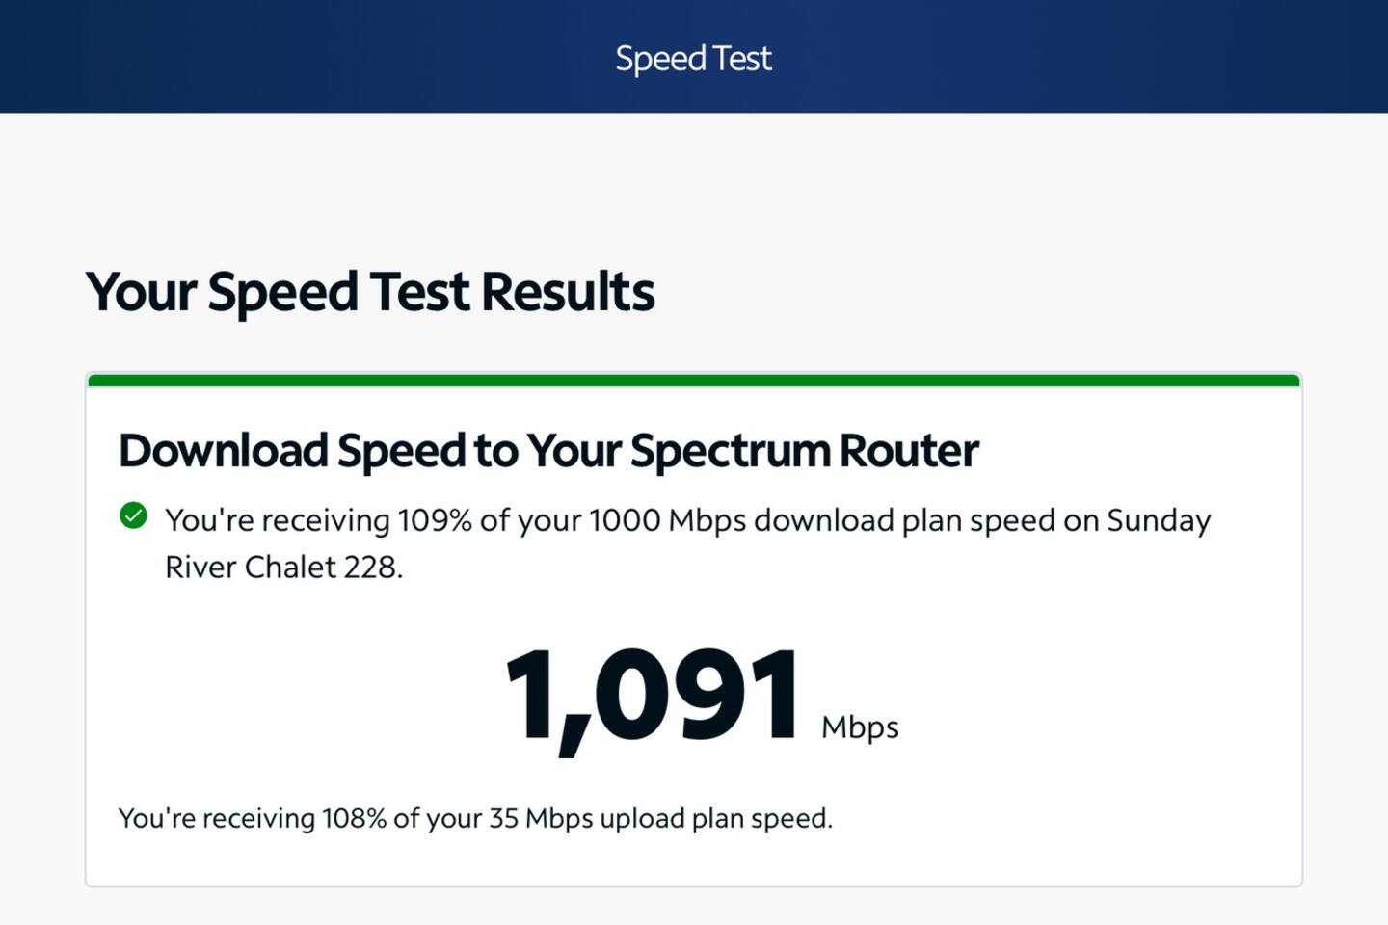Click the 35 Mbps upload plan text

pos(541,818)
